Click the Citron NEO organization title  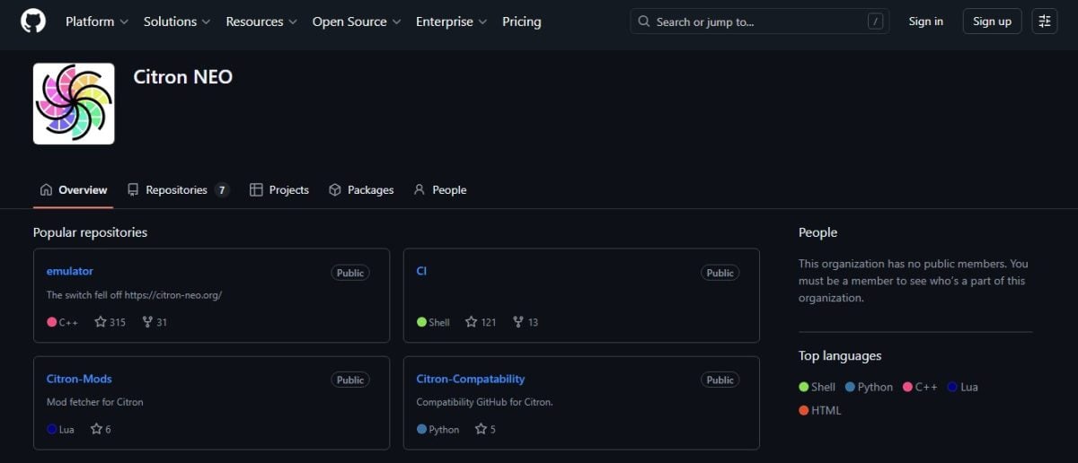(183, 77)
